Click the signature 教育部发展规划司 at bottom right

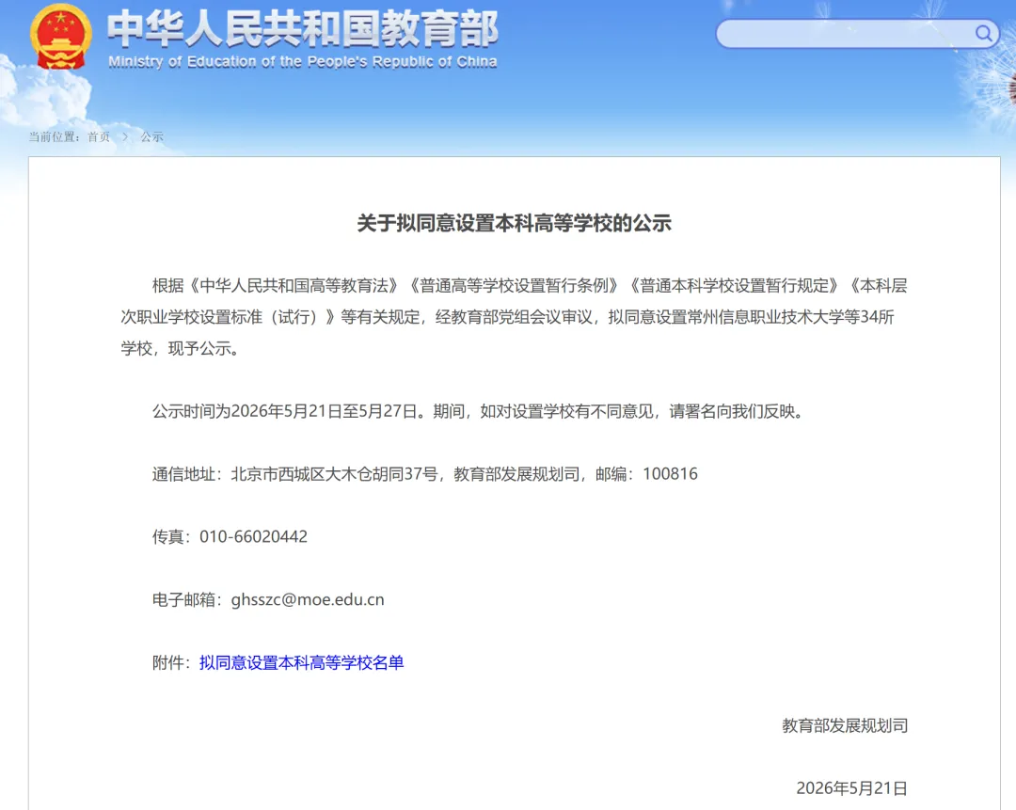[845, 725]
